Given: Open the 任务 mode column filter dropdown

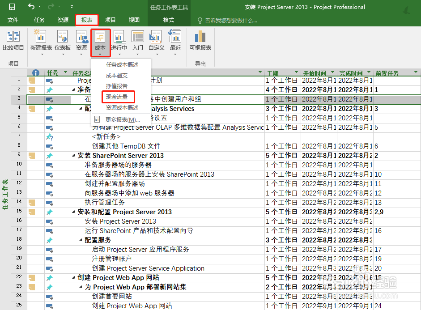Looking at the screenshot, I should [65, 72].
